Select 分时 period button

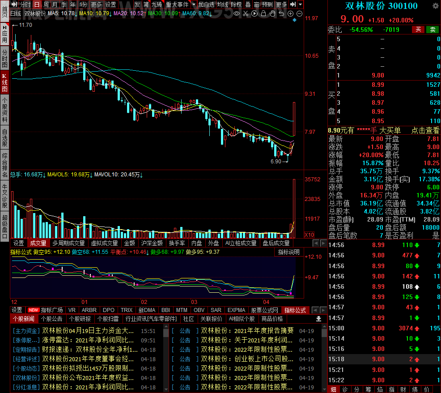[x=25, y=4]
